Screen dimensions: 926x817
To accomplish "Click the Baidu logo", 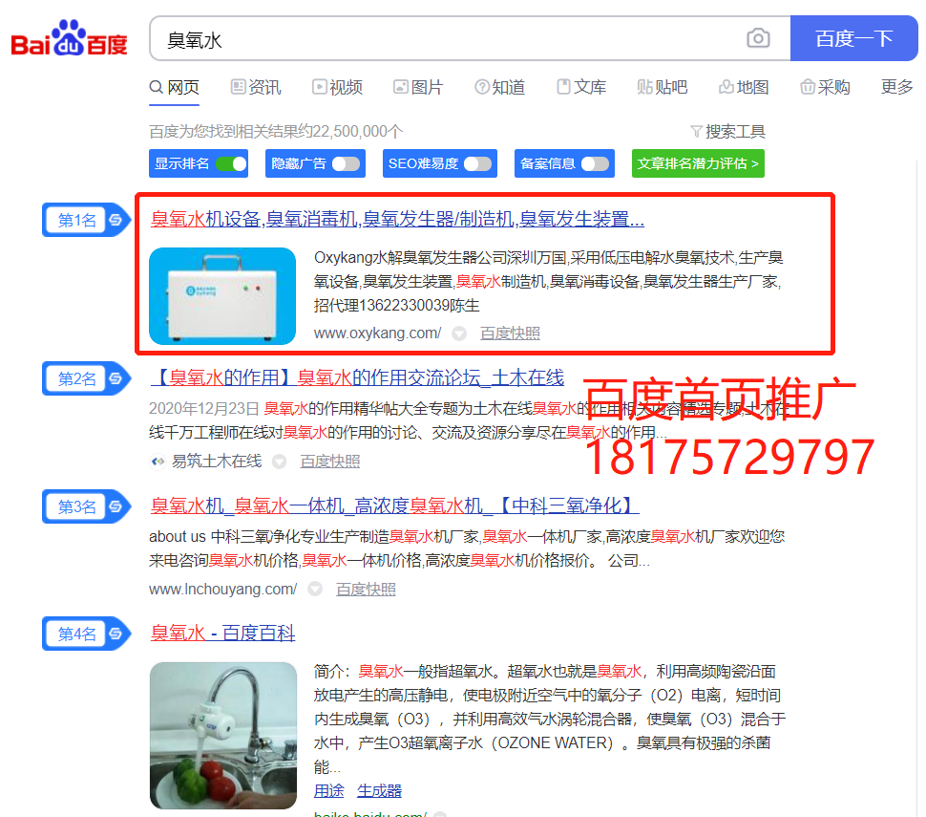I will pyautogui.click(x=69, y=38).
